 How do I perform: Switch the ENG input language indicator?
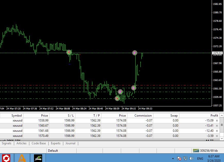click(200, 158)
